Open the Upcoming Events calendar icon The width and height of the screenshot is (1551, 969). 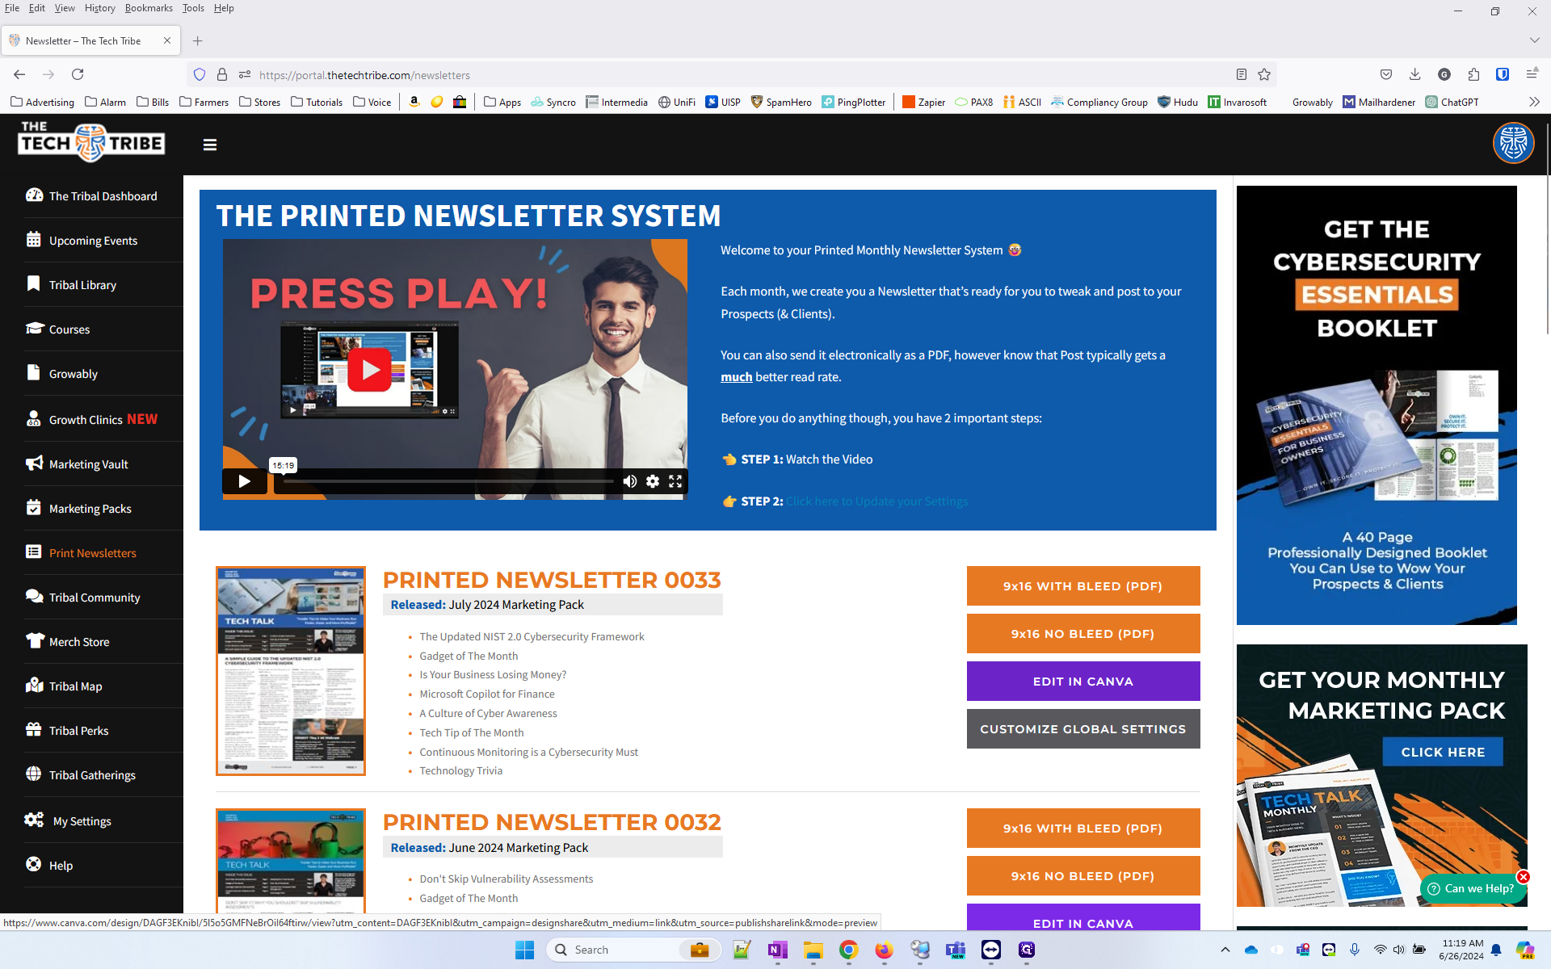click(x=33, y=240)
